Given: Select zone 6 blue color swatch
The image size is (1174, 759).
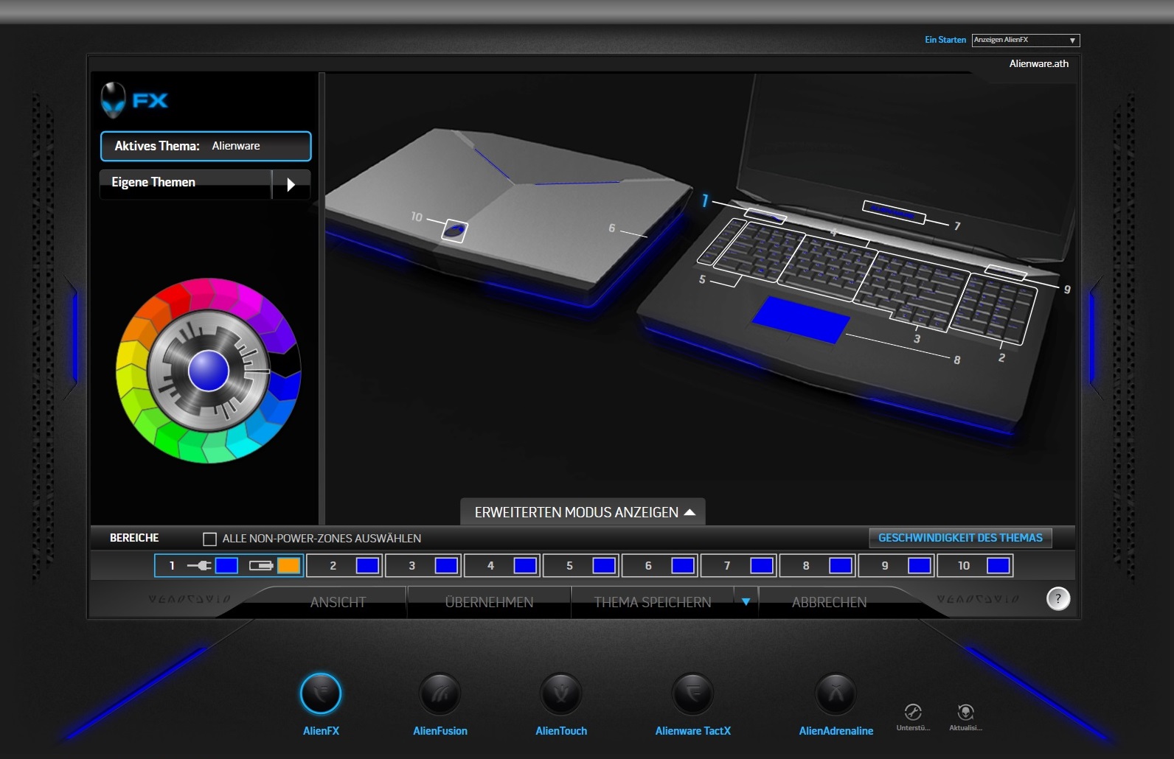Looking at the screenshot, I should 683,566.
